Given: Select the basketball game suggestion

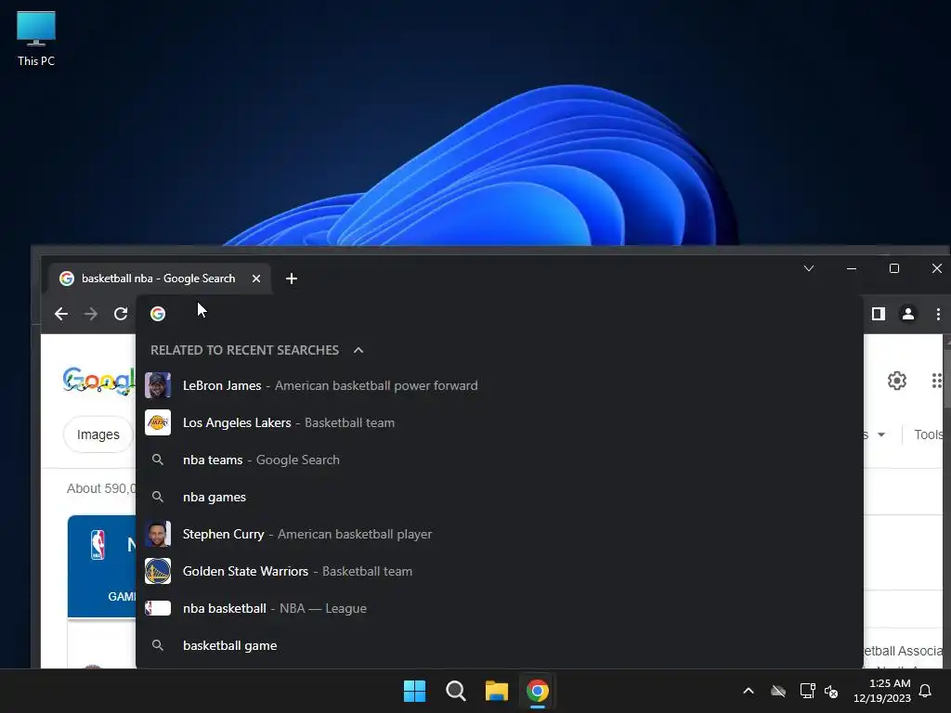Looking at the screenshot, I should [x=499, y=646].
